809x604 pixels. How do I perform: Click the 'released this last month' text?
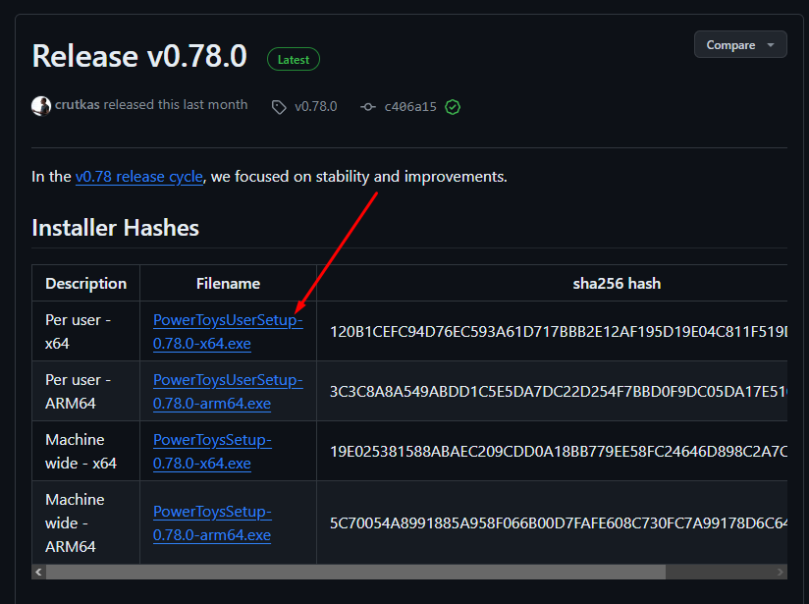tap(176, 105)
